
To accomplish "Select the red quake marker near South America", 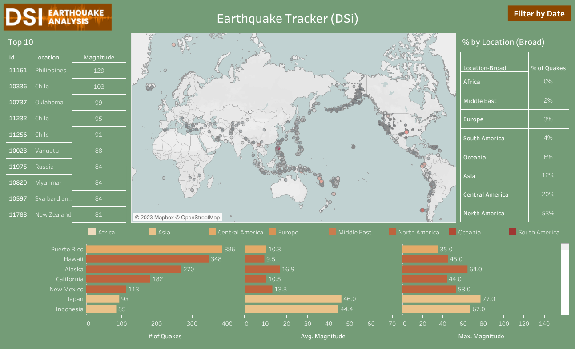I will click(422, 210).
